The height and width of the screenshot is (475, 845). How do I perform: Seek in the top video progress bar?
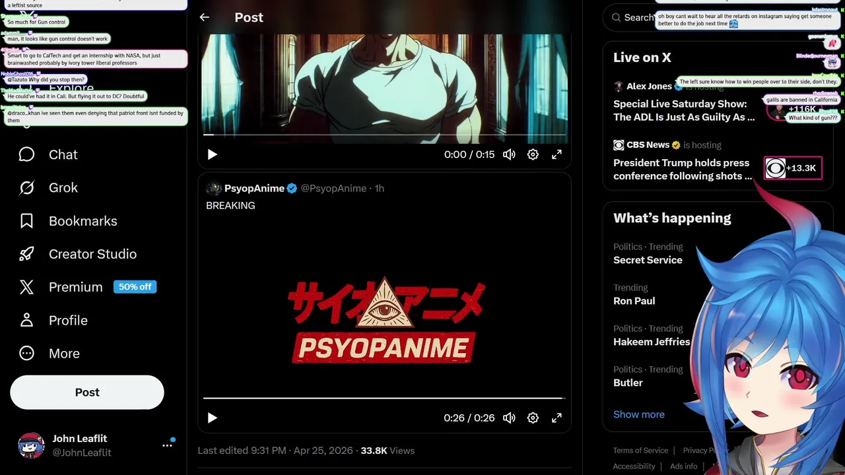coord(384,135)
